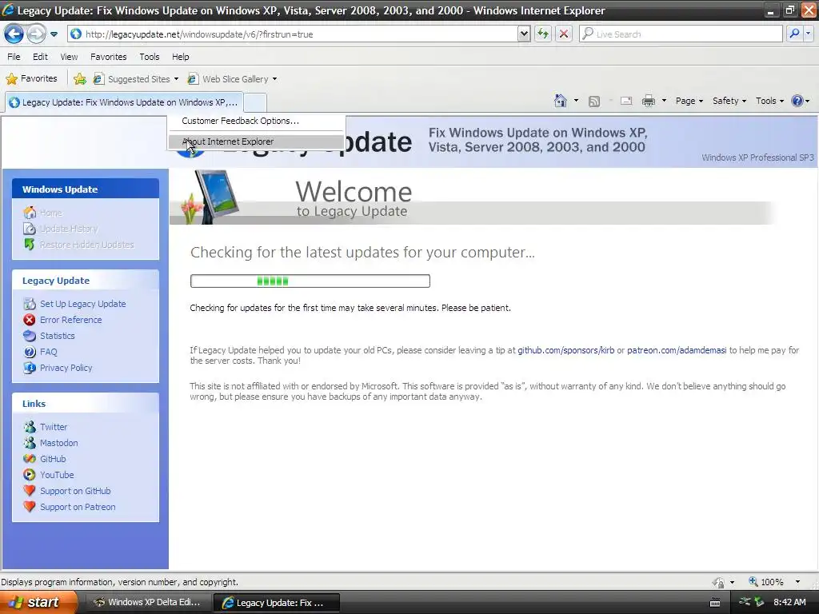Open the Tools menu in the menu bar

click(x=150, y=57)
